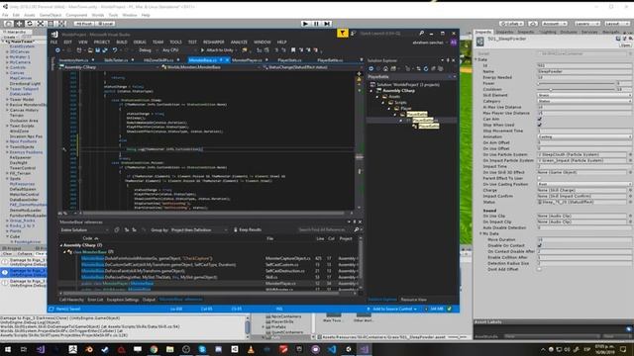Open the Output tab
Image resolution: width=634 pixels, height=356 pixels.
coord(149,300)
